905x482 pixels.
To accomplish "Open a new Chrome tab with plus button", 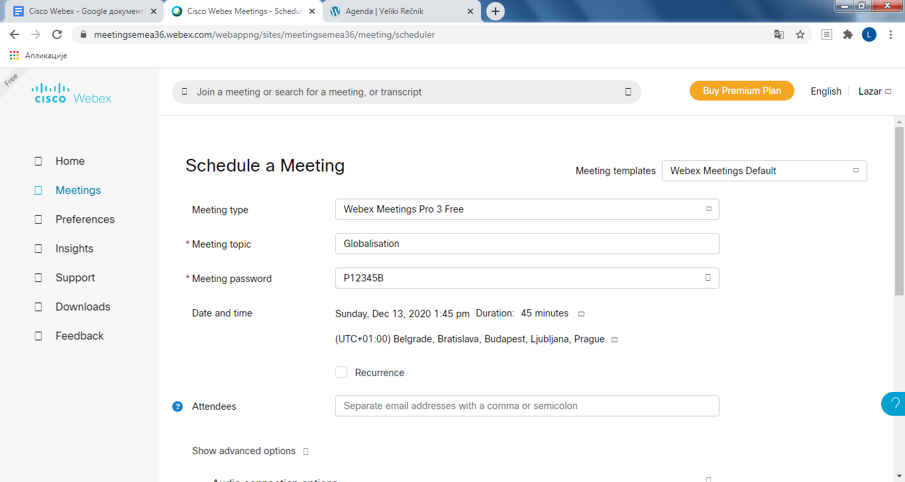I will [x=496, y=11].
